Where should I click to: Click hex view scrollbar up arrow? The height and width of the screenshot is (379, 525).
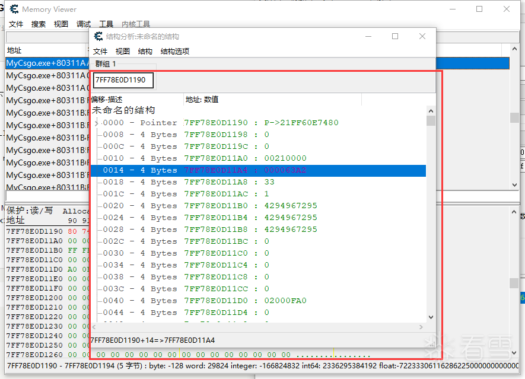tap(514, 212)
